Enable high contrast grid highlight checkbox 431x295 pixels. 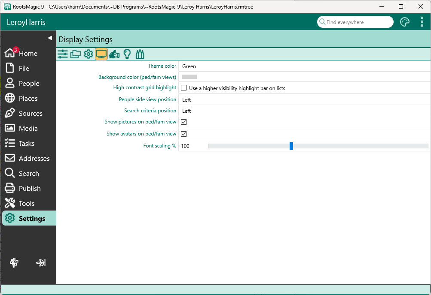[x=184, y=88]
